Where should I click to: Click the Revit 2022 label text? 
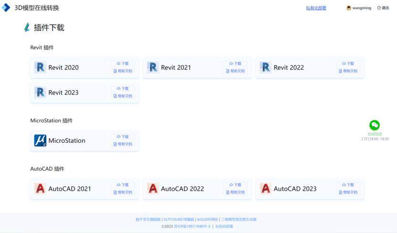tap(289, 67)
